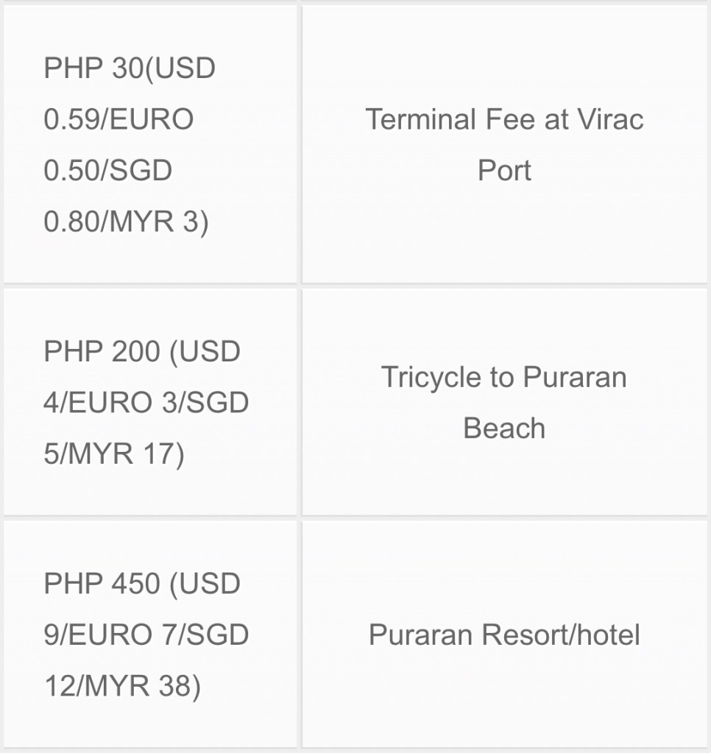Select the "4/EURO 3/SGD" amount line
The image size is (711, 753).
tap(146, 403)
